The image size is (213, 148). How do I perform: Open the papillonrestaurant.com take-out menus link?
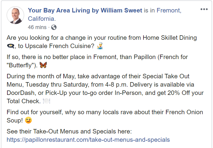coord(88,139)
